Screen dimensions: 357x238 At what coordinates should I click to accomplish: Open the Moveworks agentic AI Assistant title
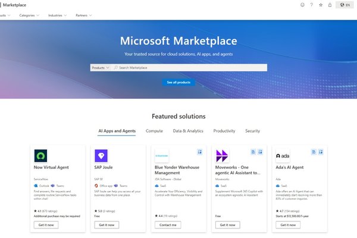pos(237,170)
